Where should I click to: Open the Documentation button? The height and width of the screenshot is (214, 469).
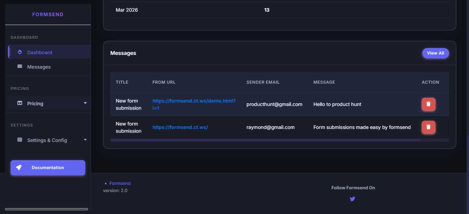pyautogui.click(x=48, y=168)
